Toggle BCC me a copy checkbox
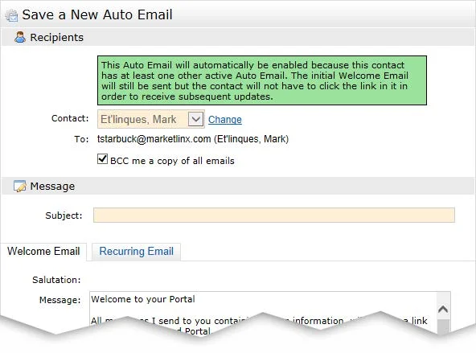 102,158
